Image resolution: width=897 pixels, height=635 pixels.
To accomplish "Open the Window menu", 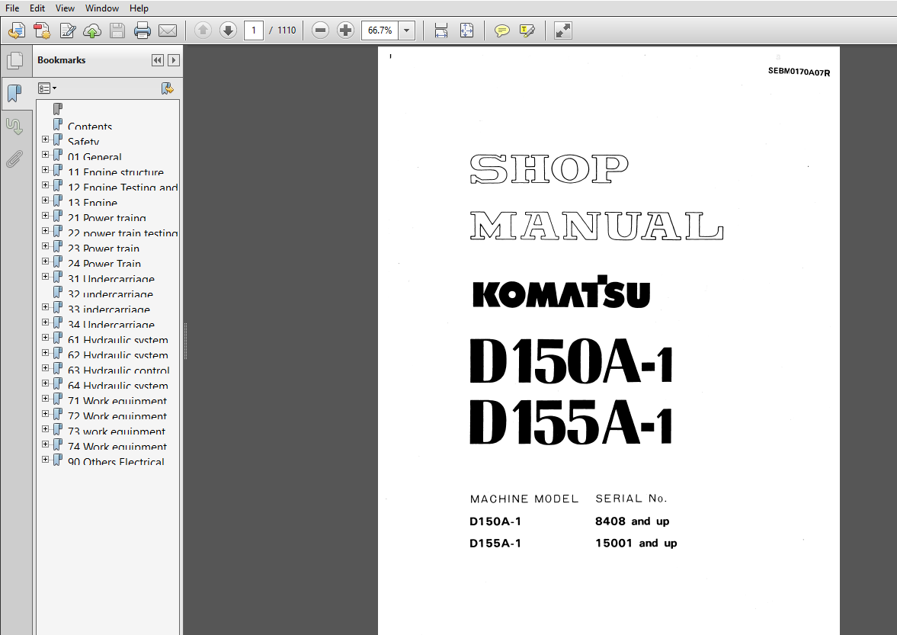I will point(102,8).
